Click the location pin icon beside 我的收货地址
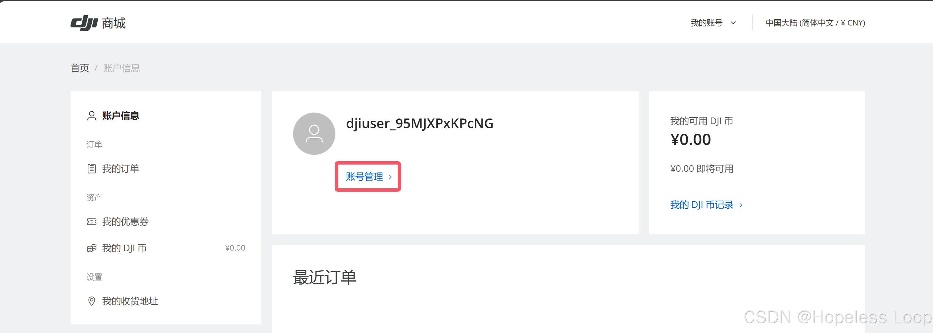The width and height of the screenshot is (933, 333). pos(92,301)
